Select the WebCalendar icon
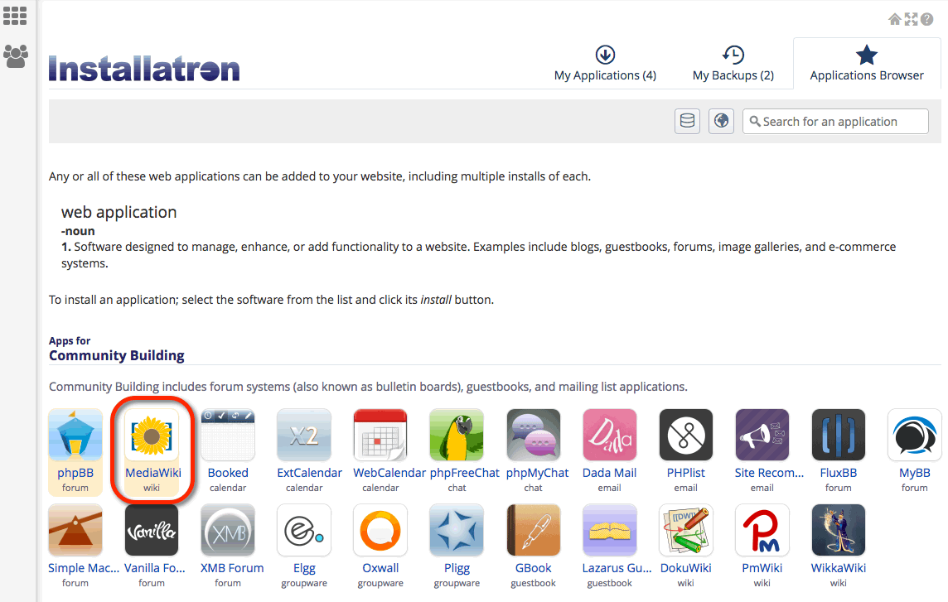Image resolution: width=948 pixels, height=602 pixels. click(380, 435)
